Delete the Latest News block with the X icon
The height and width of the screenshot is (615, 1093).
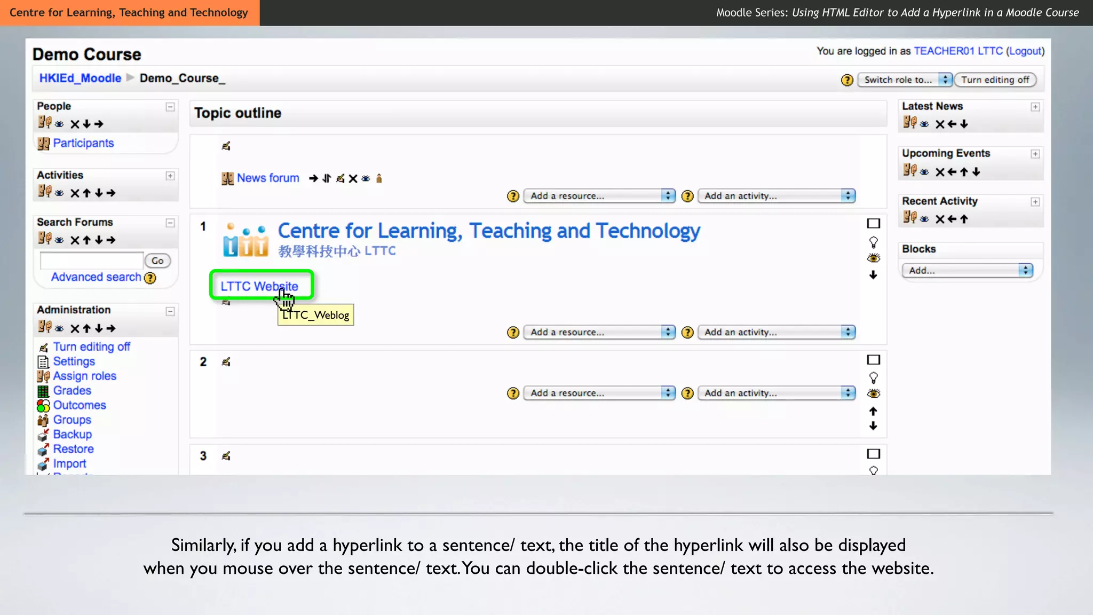click(x=940, y=124)
